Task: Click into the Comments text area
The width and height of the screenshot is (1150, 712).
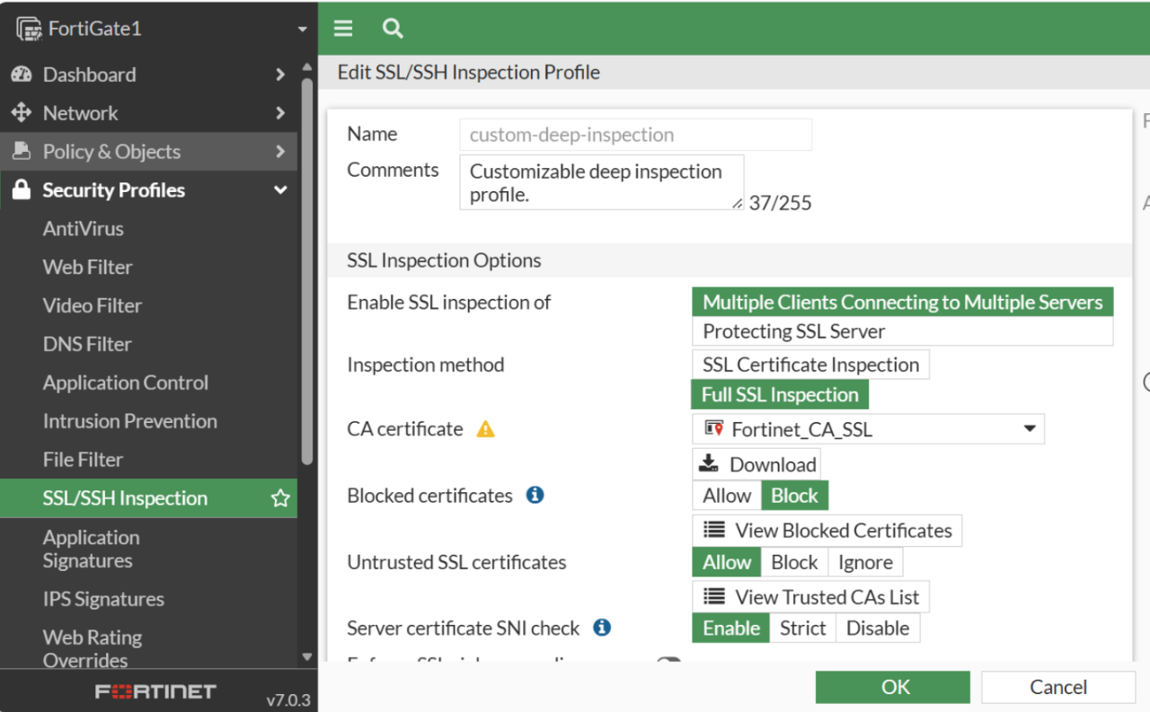Action: [x=601, y=182]
